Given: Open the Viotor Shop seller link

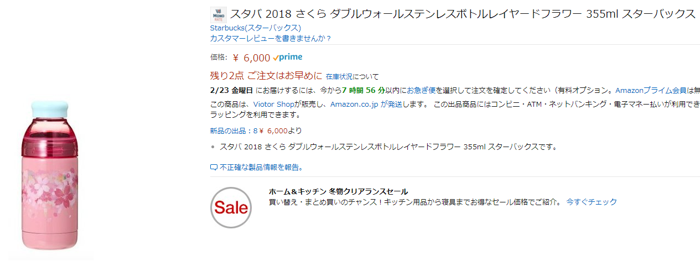Looking at the screenshot, I should (x=273, y=104).
